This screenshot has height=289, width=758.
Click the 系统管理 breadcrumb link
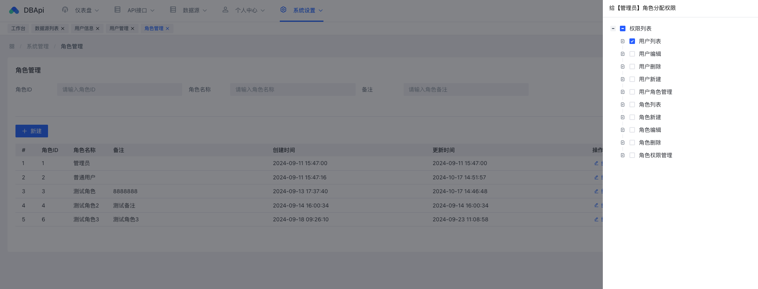(38, 46)
